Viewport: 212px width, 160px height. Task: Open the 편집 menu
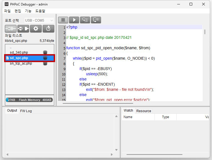coord(18,11)
